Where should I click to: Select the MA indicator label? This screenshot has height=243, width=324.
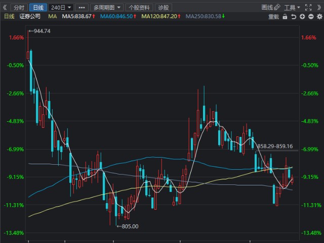52,17
